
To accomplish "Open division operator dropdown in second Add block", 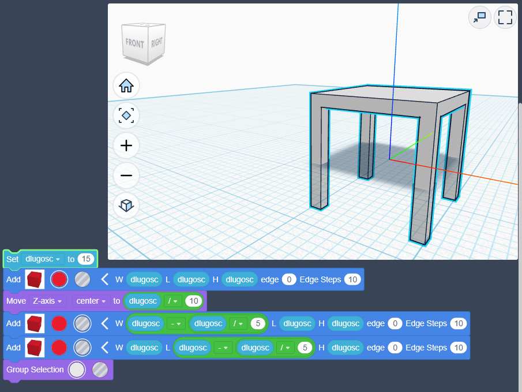I will point(238,324).
